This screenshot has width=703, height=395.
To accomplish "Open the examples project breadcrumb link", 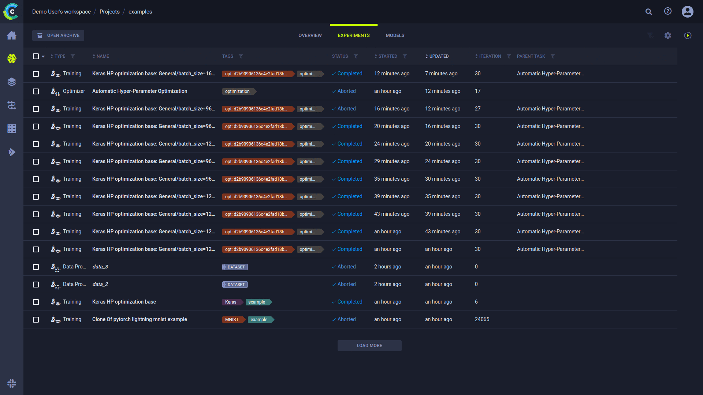I will coord(140,11).
